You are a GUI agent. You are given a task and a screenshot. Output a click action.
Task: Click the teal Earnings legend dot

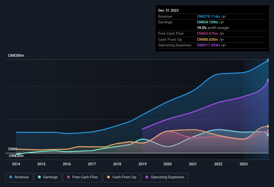40,177
